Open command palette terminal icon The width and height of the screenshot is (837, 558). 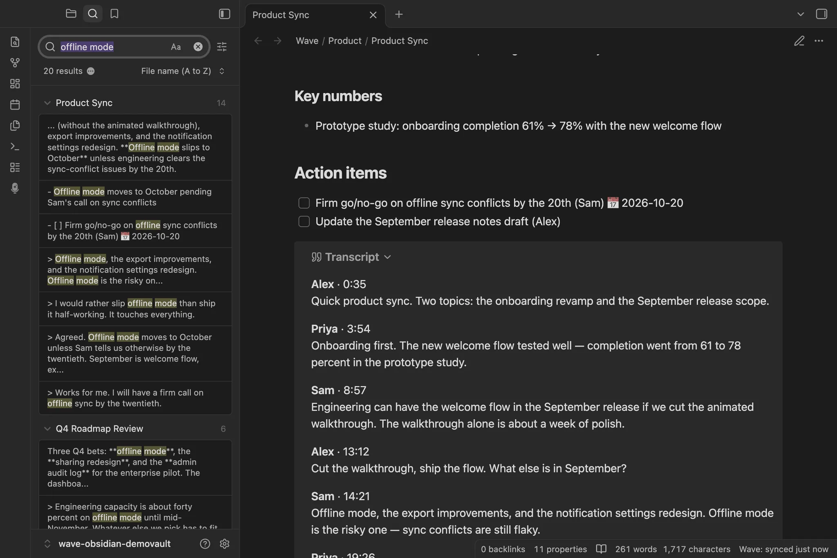click(15, 146)
